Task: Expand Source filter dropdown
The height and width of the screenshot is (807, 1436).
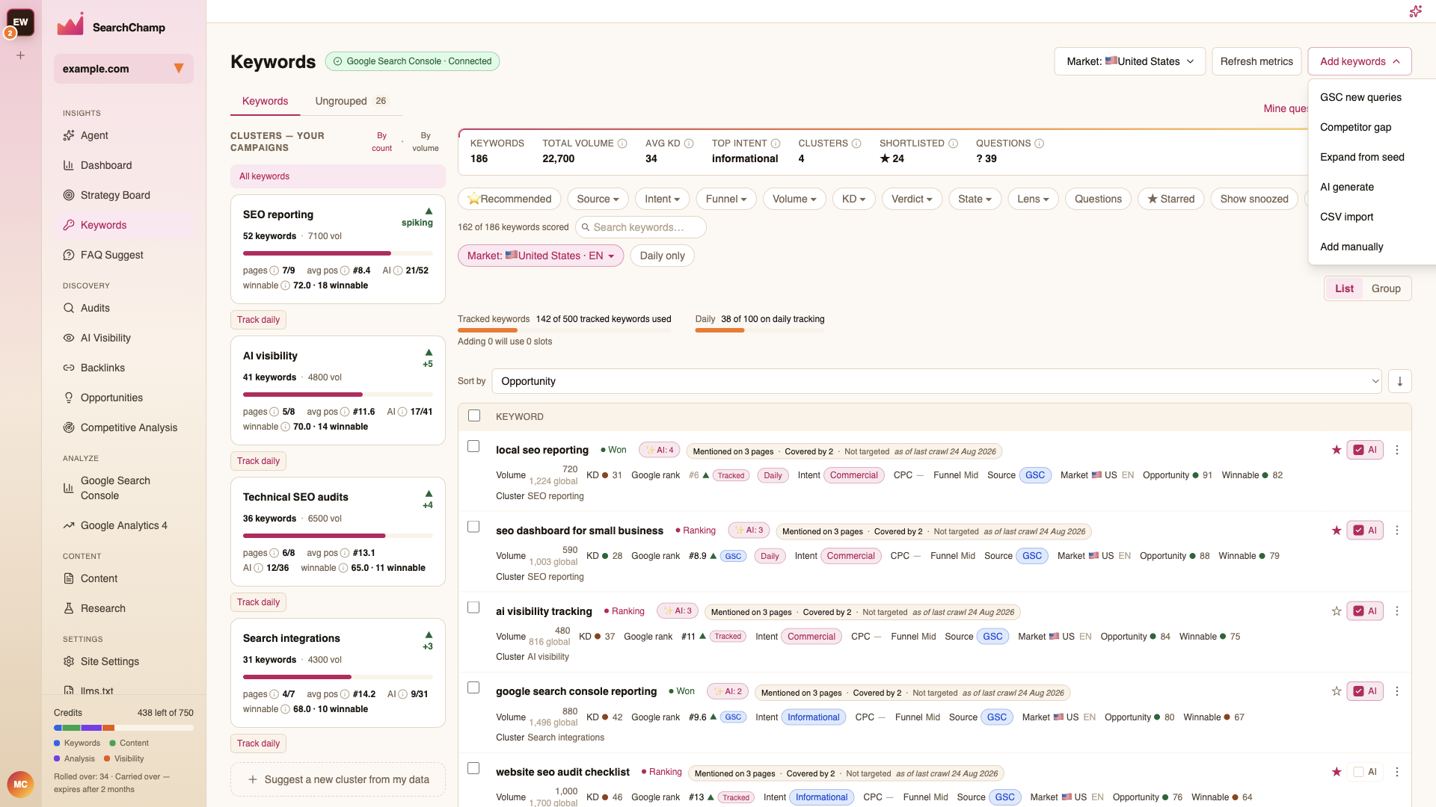Action: (x=598, y=199)
